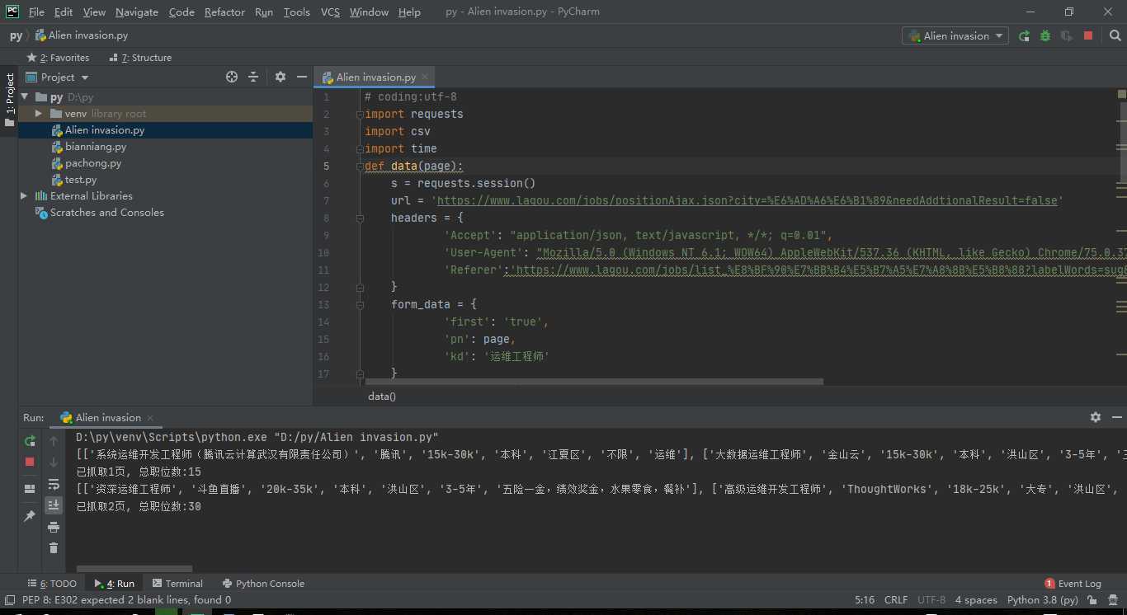Screen dimensions: 1127x615
Task: Open the Python Console tool window
Action: click(x=263, y=584)
